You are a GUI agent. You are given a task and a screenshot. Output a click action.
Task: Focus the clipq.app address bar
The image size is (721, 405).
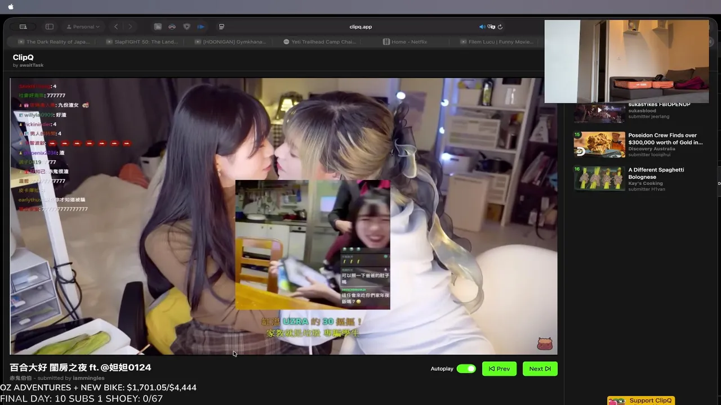[360, 26]
